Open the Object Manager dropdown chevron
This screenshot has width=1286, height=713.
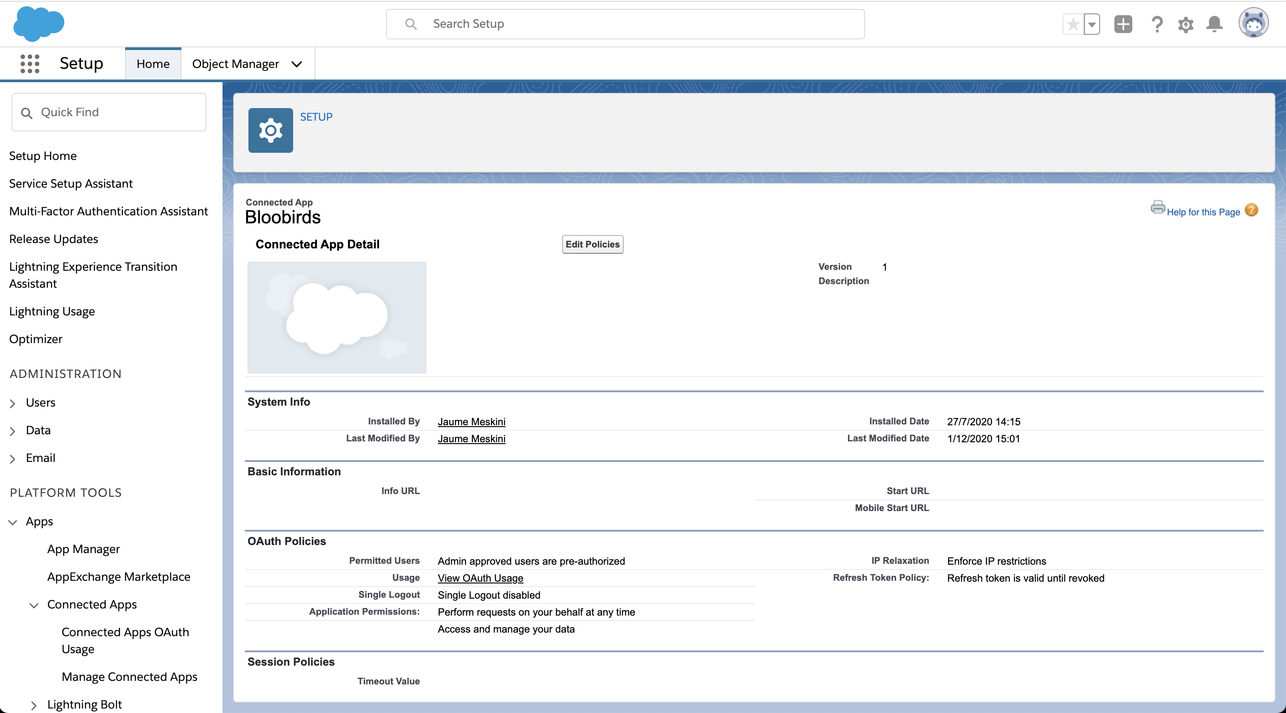pos(297,64)
